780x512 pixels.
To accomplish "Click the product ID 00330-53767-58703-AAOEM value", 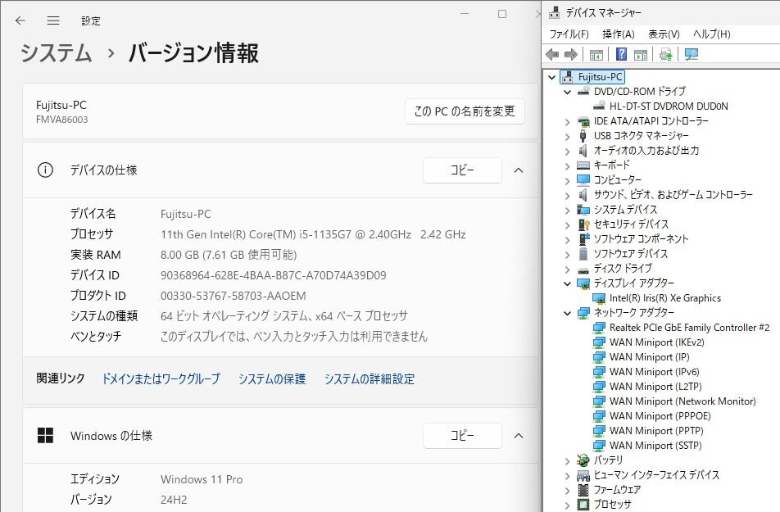I will 233,296.
